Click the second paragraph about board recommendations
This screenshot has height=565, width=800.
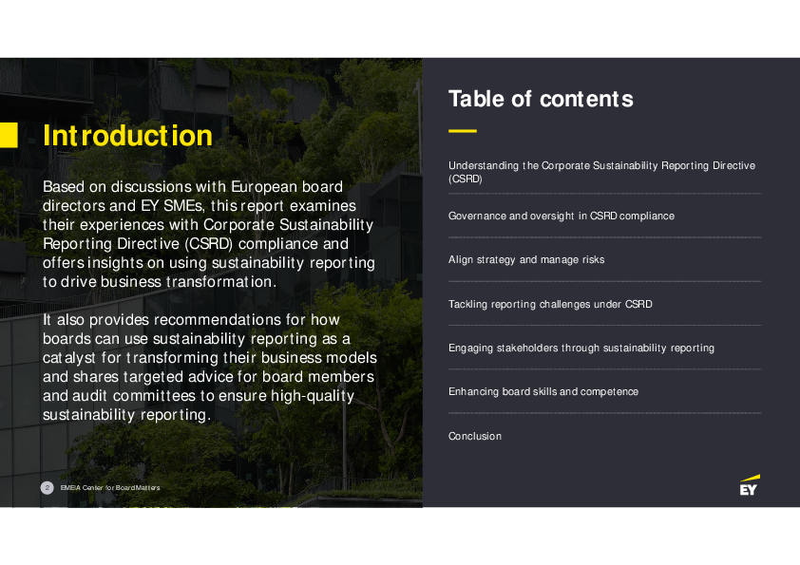209,367
